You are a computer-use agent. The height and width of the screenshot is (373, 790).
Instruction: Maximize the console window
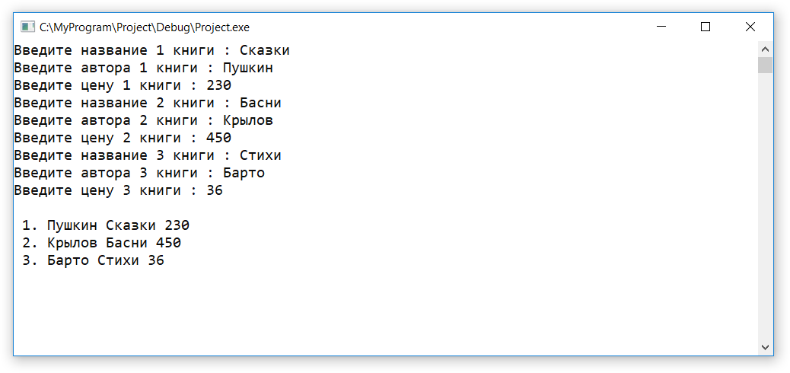click(706, 27)
